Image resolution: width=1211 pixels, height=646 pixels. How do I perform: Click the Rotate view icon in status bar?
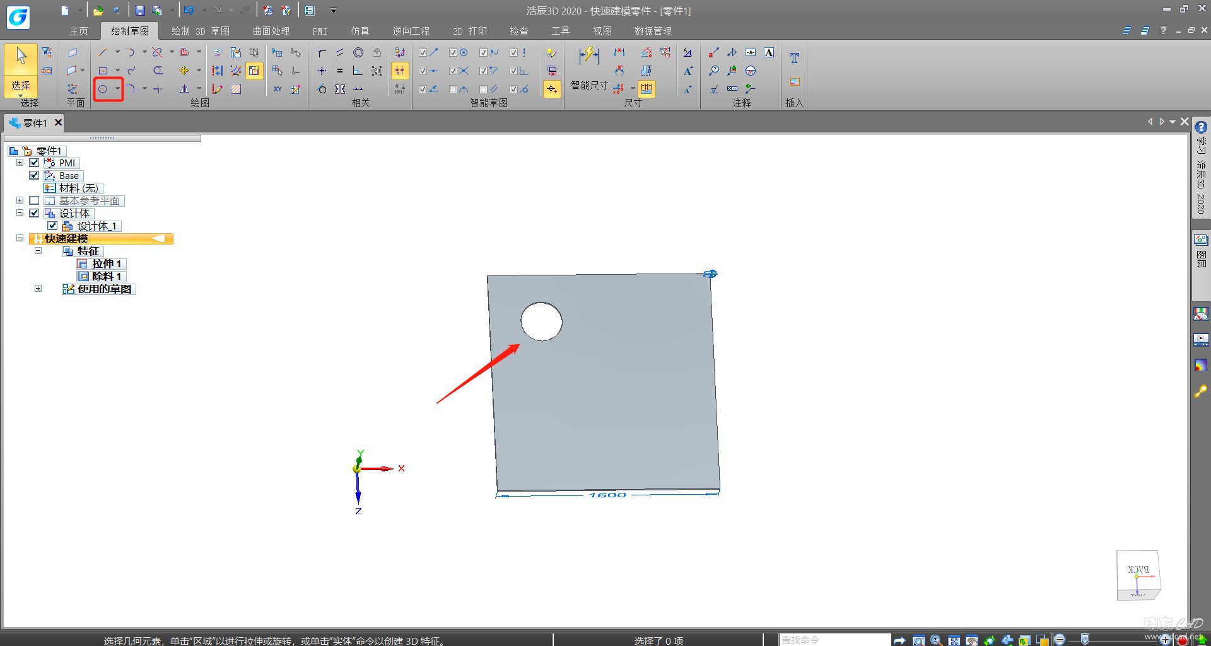[990, 640]
